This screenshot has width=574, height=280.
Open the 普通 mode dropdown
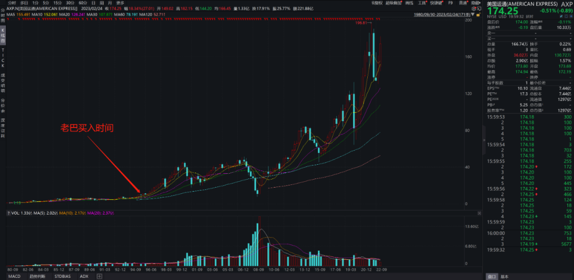[x=463, y=3]
